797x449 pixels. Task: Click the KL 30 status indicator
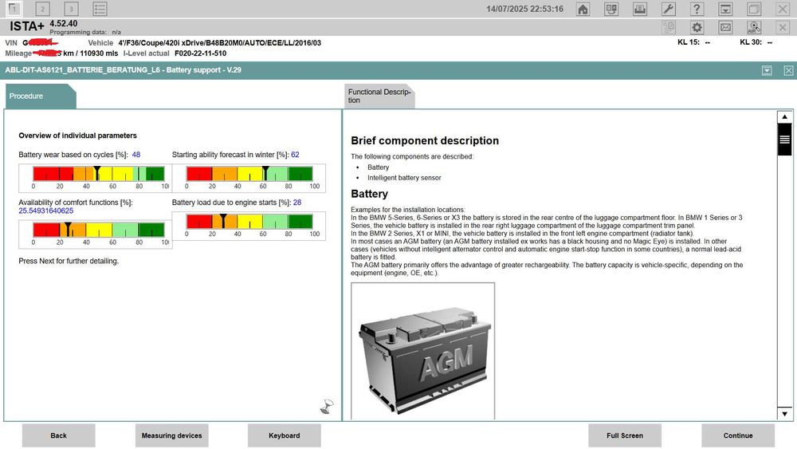756,42
